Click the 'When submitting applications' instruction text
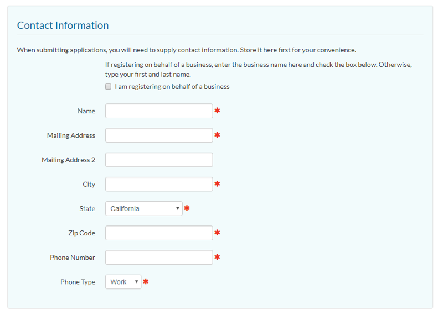Viewport: 443px width, 315px height. click(x=187, y=50)
